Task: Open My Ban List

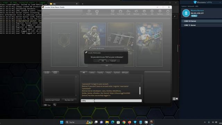Action: (x=69, y=100)
